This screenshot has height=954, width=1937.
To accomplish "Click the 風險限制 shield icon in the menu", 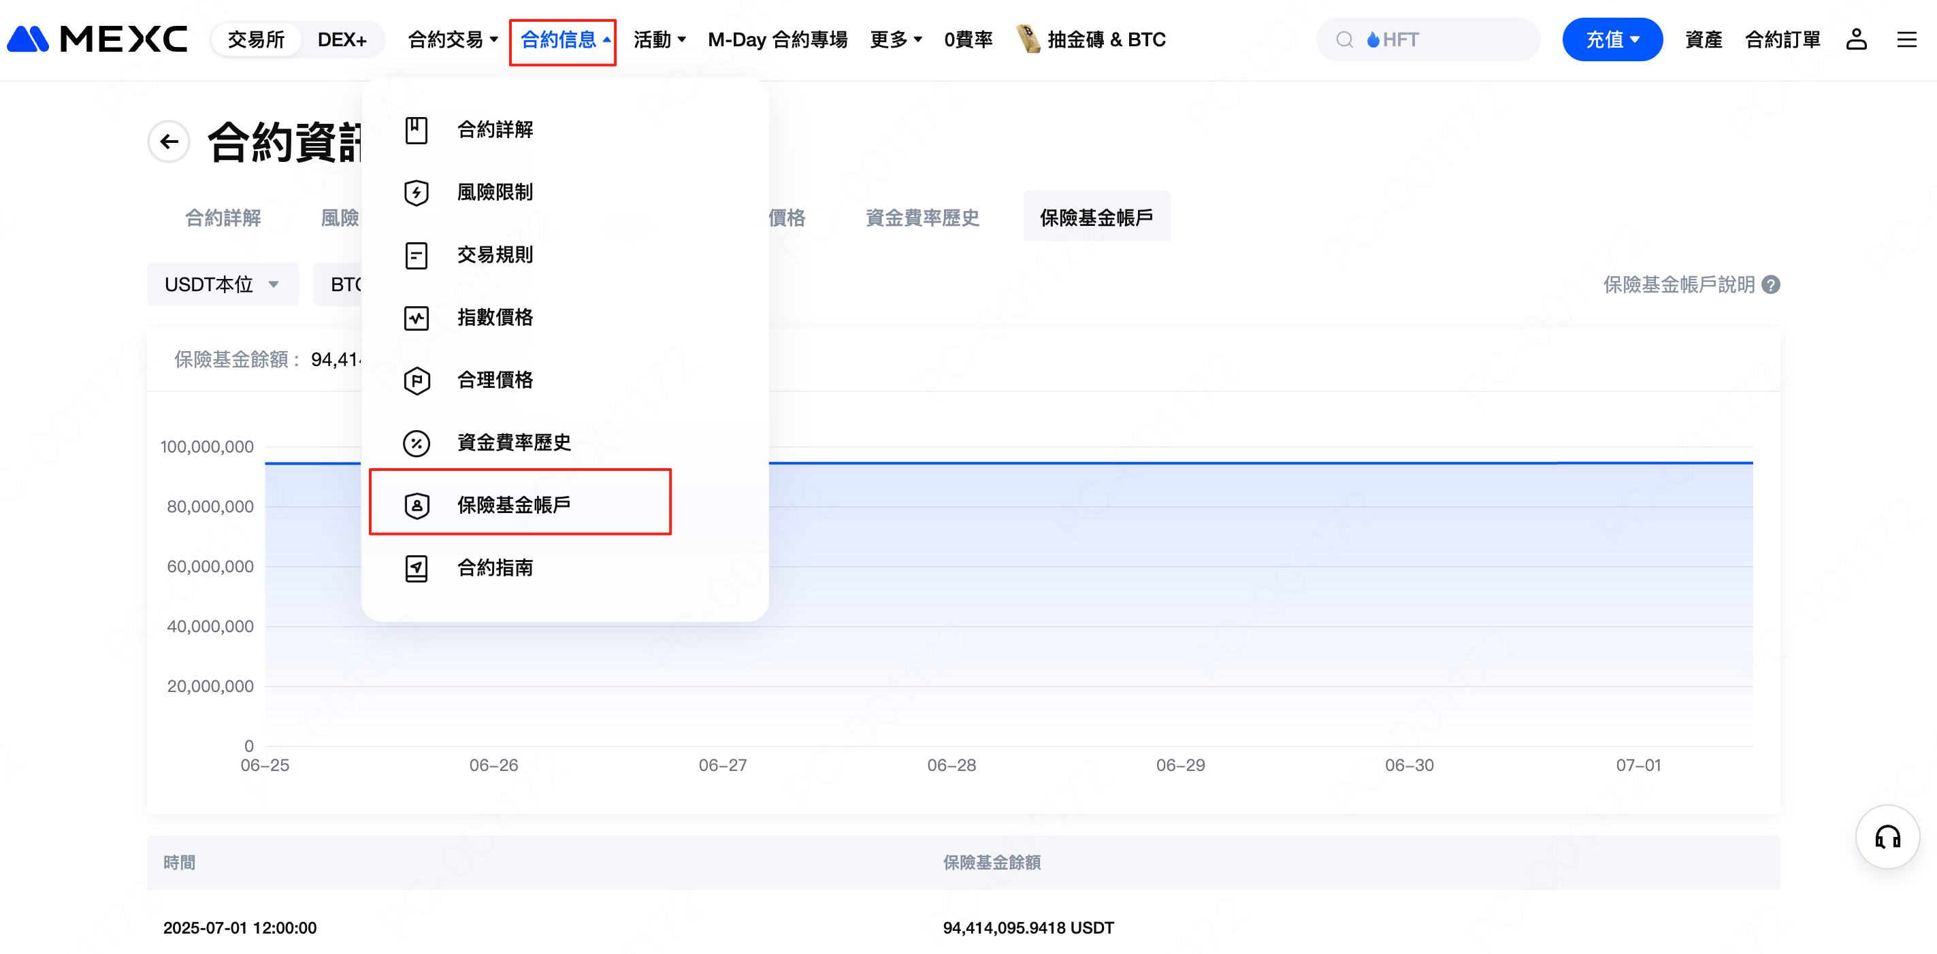I will click(x=416, y=193).
